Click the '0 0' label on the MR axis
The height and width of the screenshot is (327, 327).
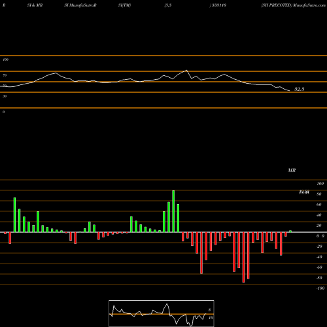320,236
